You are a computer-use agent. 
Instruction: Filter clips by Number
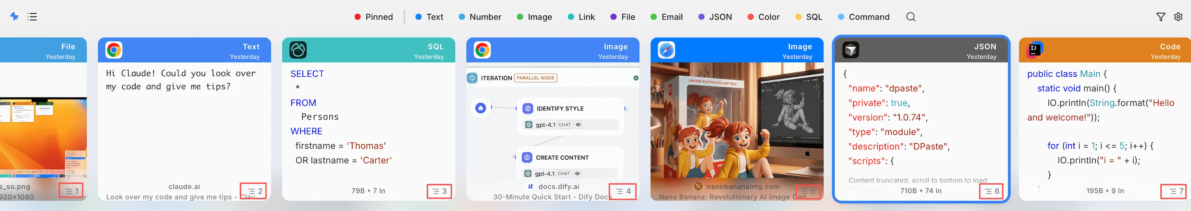click(x=480, y=17)
